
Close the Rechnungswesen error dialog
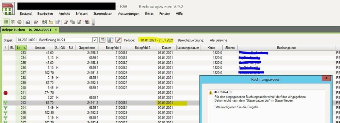pos(326,78)
